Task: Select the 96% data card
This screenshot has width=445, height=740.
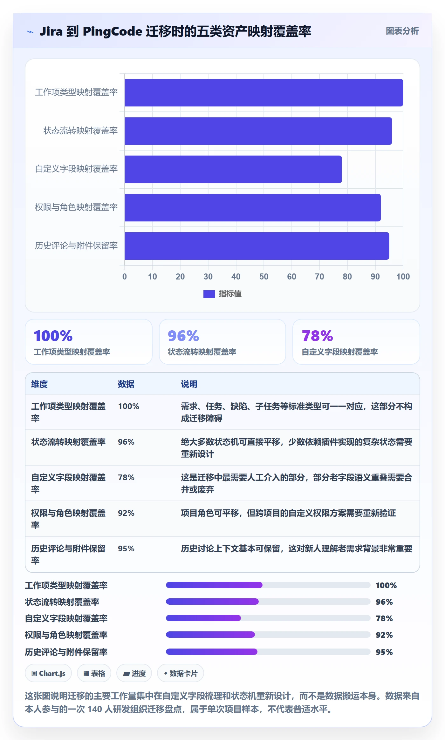Action: pos(222,342)
